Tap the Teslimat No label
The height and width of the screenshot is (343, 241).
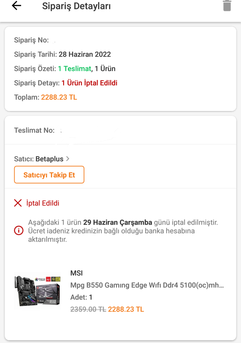point(34,130)
